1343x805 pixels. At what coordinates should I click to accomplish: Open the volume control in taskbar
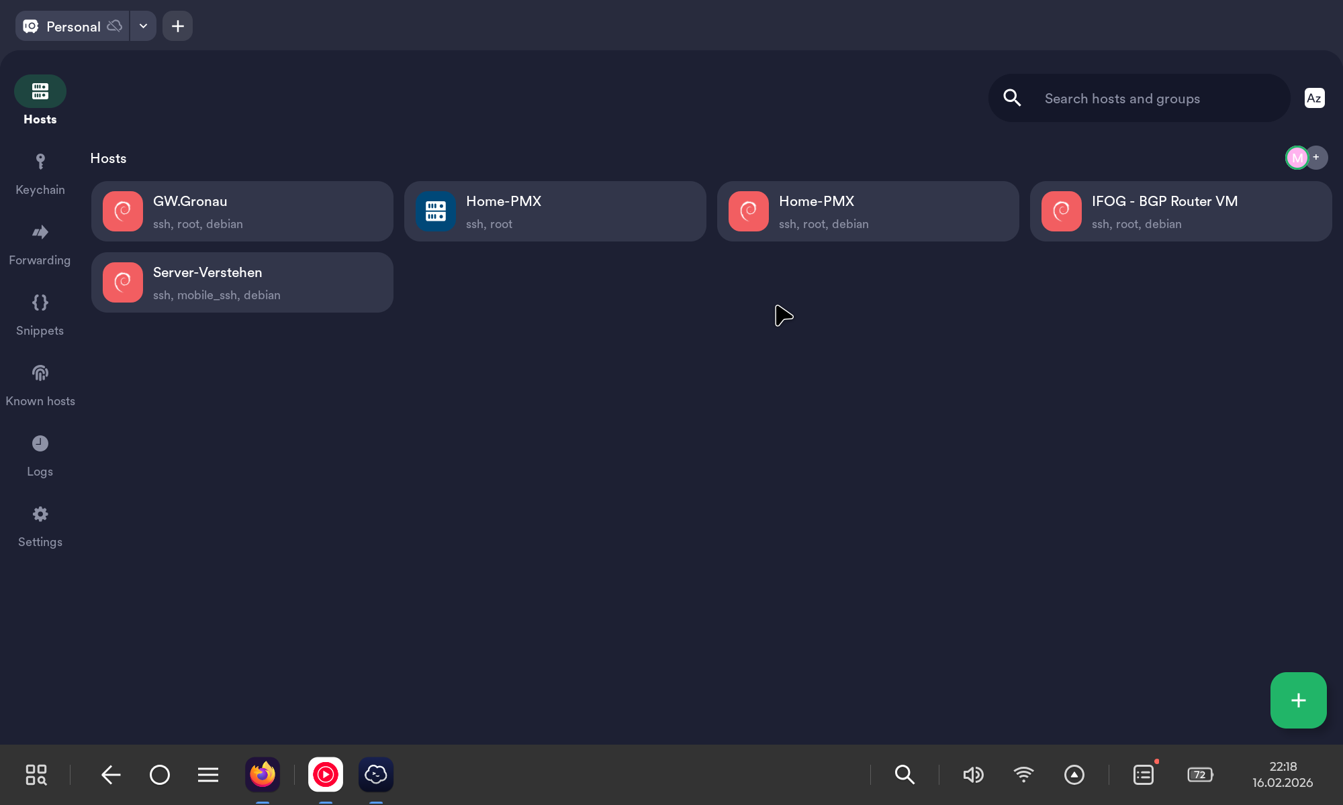coord(973,775)
